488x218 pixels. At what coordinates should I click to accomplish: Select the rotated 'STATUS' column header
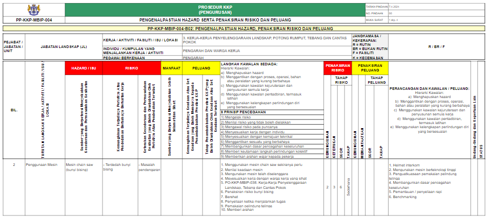coord(481,152)
